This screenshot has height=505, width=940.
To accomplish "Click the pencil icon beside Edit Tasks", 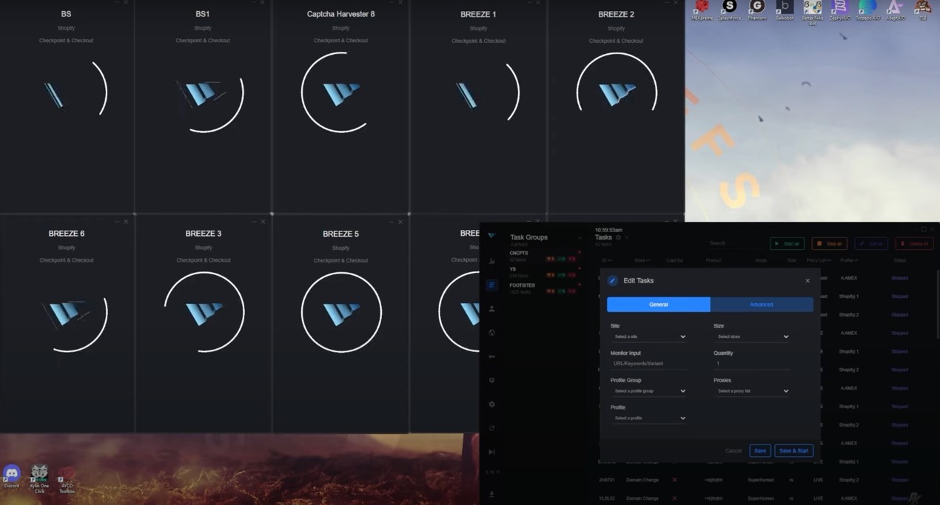I will point(613,281).
